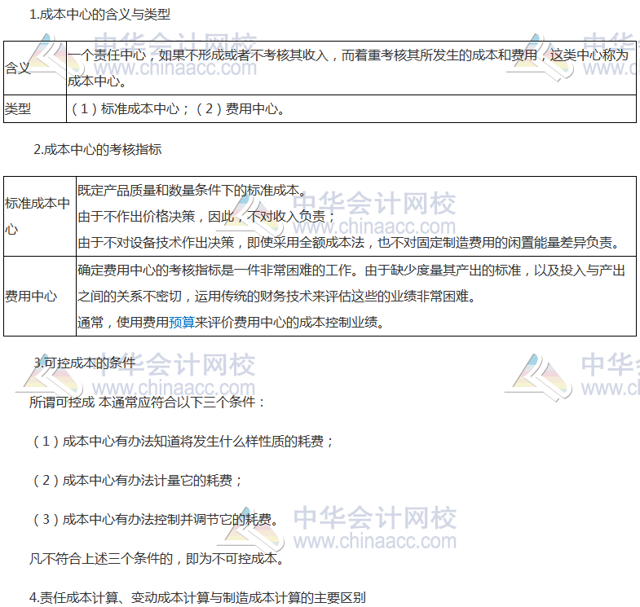The image size is (640, 607).
Task: Select definition text starting 一个责任中心，如果不形成
Action: coord(348,68)
